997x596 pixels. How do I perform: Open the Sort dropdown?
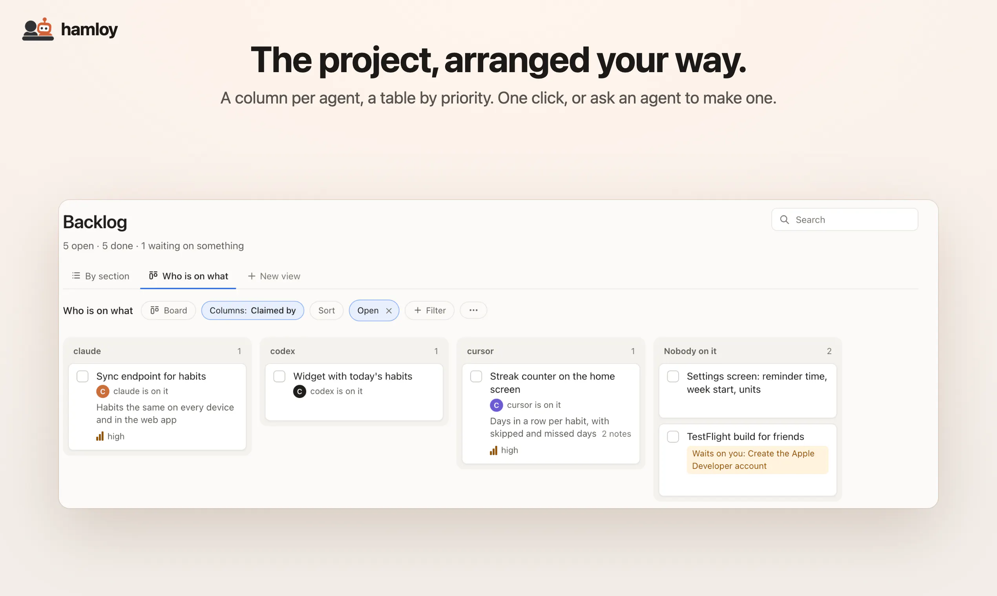point(327,311)
